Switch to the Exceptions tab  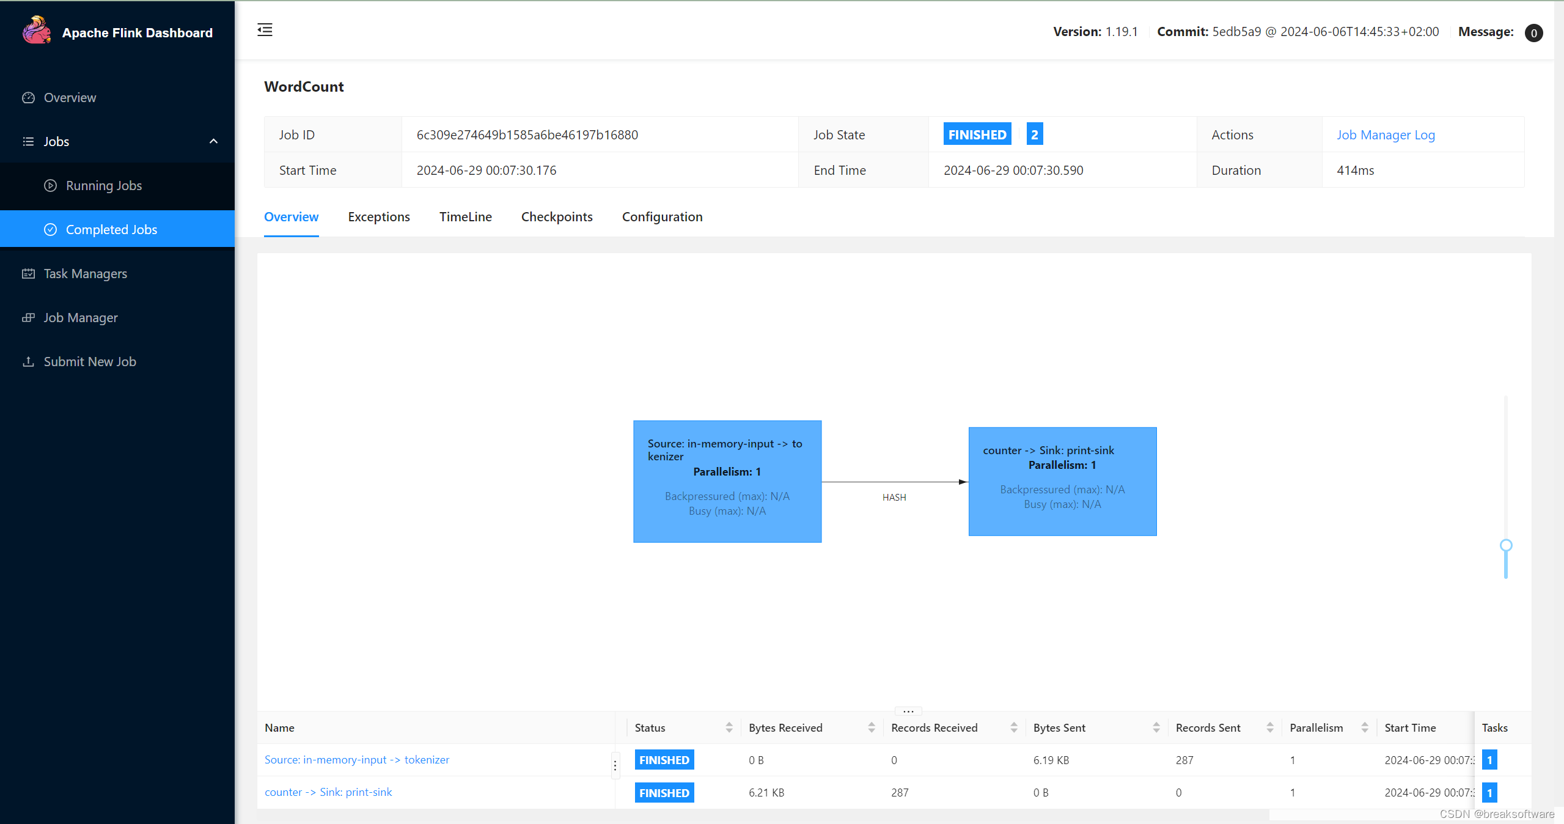[379, 217]
